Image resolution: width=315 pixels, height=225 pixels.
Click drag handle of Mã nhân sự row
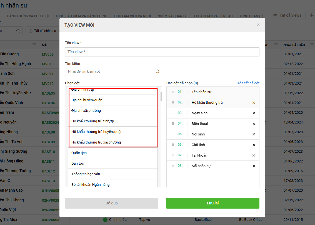[173, 166]
